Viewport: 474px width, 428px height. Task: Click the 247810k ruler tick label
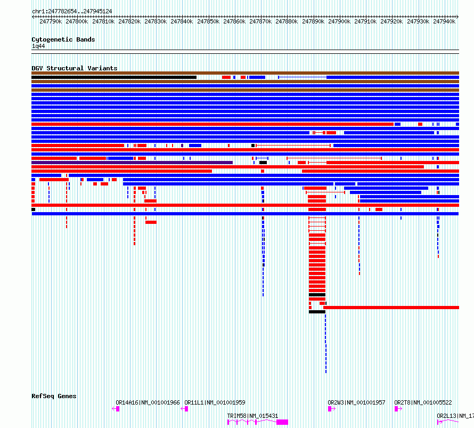point(103,21)
